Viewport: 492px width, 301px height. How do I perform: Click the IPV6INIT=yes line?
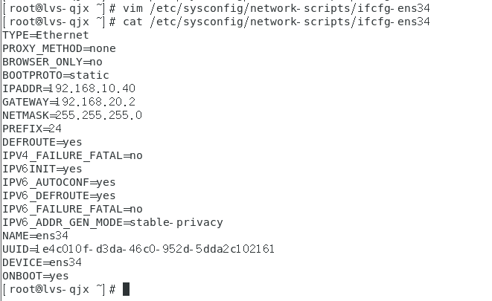click(x=42, y=169)
